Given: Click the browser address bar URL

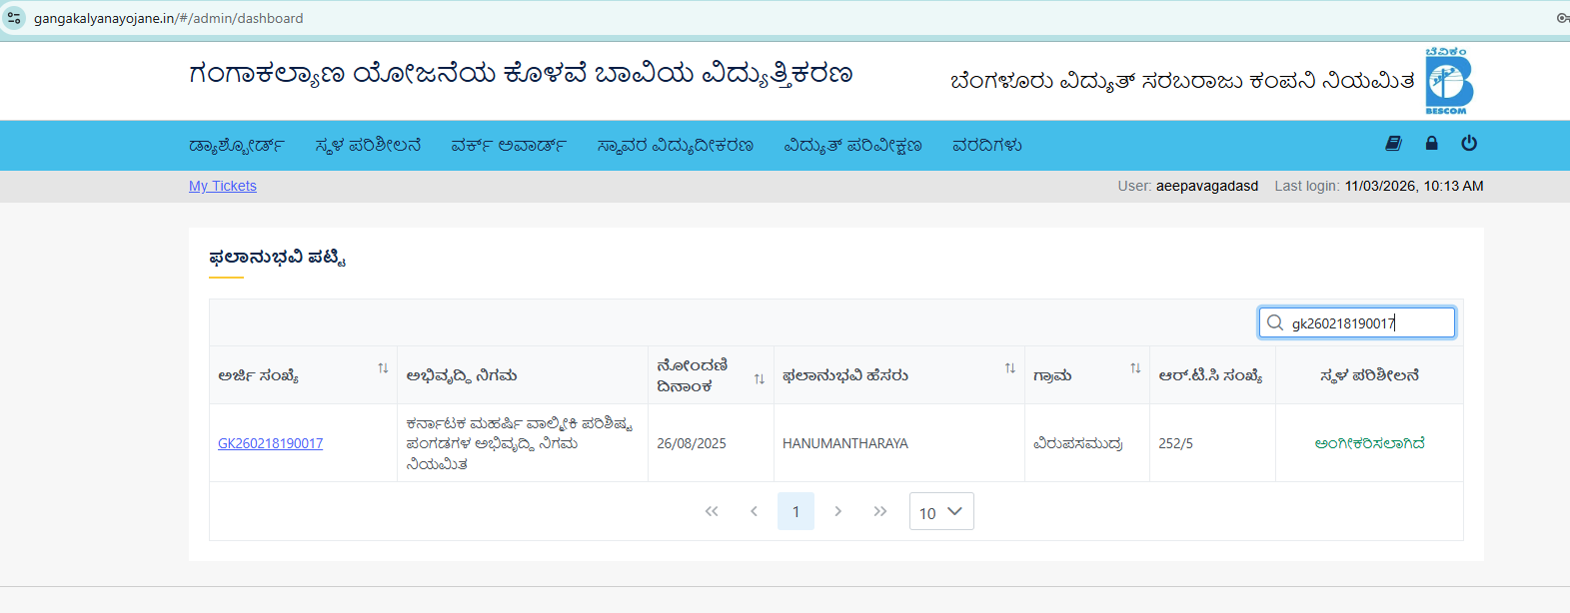Looking at the screenshot, I should pos(168,18).
